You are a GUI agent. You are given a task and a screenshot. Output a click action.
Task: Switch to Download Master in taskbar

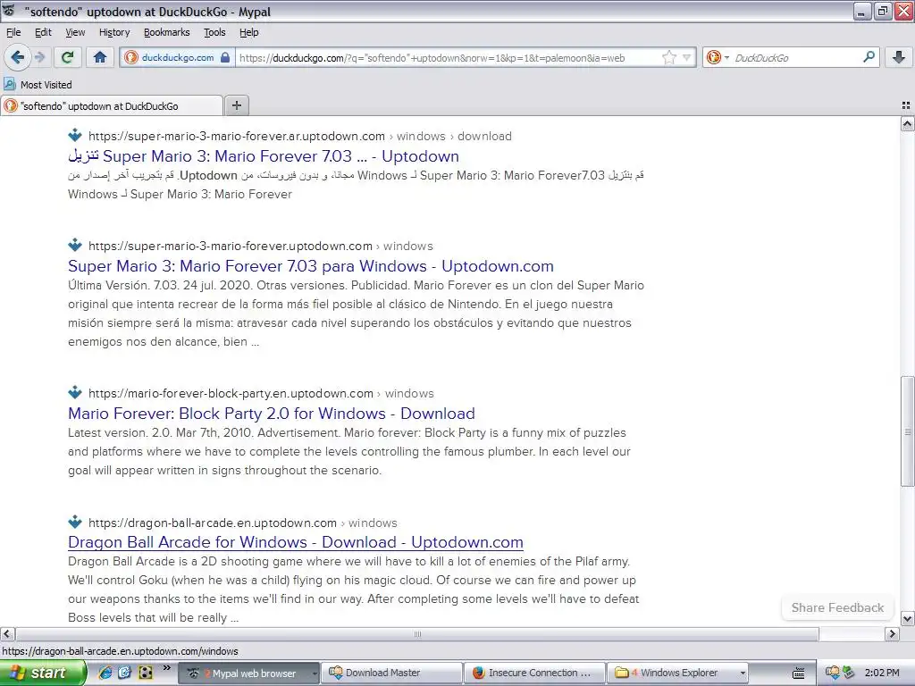(393, 673)
